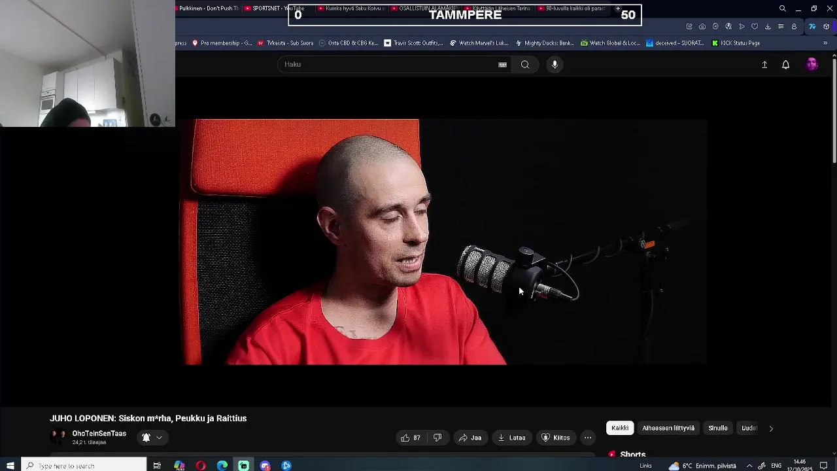Screen dimensions: 837x471
Task: Open the green Kick app in taskbar
Action: [x=244, y=466]
